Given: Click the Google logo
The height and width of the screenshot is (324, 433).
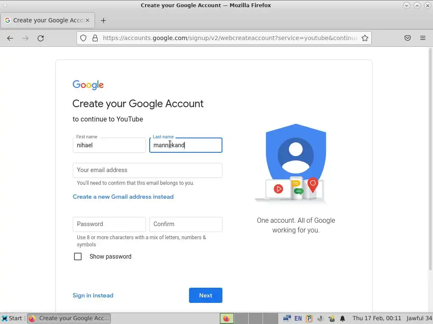Looking at the screenshot, I should [x=88, y=85].
